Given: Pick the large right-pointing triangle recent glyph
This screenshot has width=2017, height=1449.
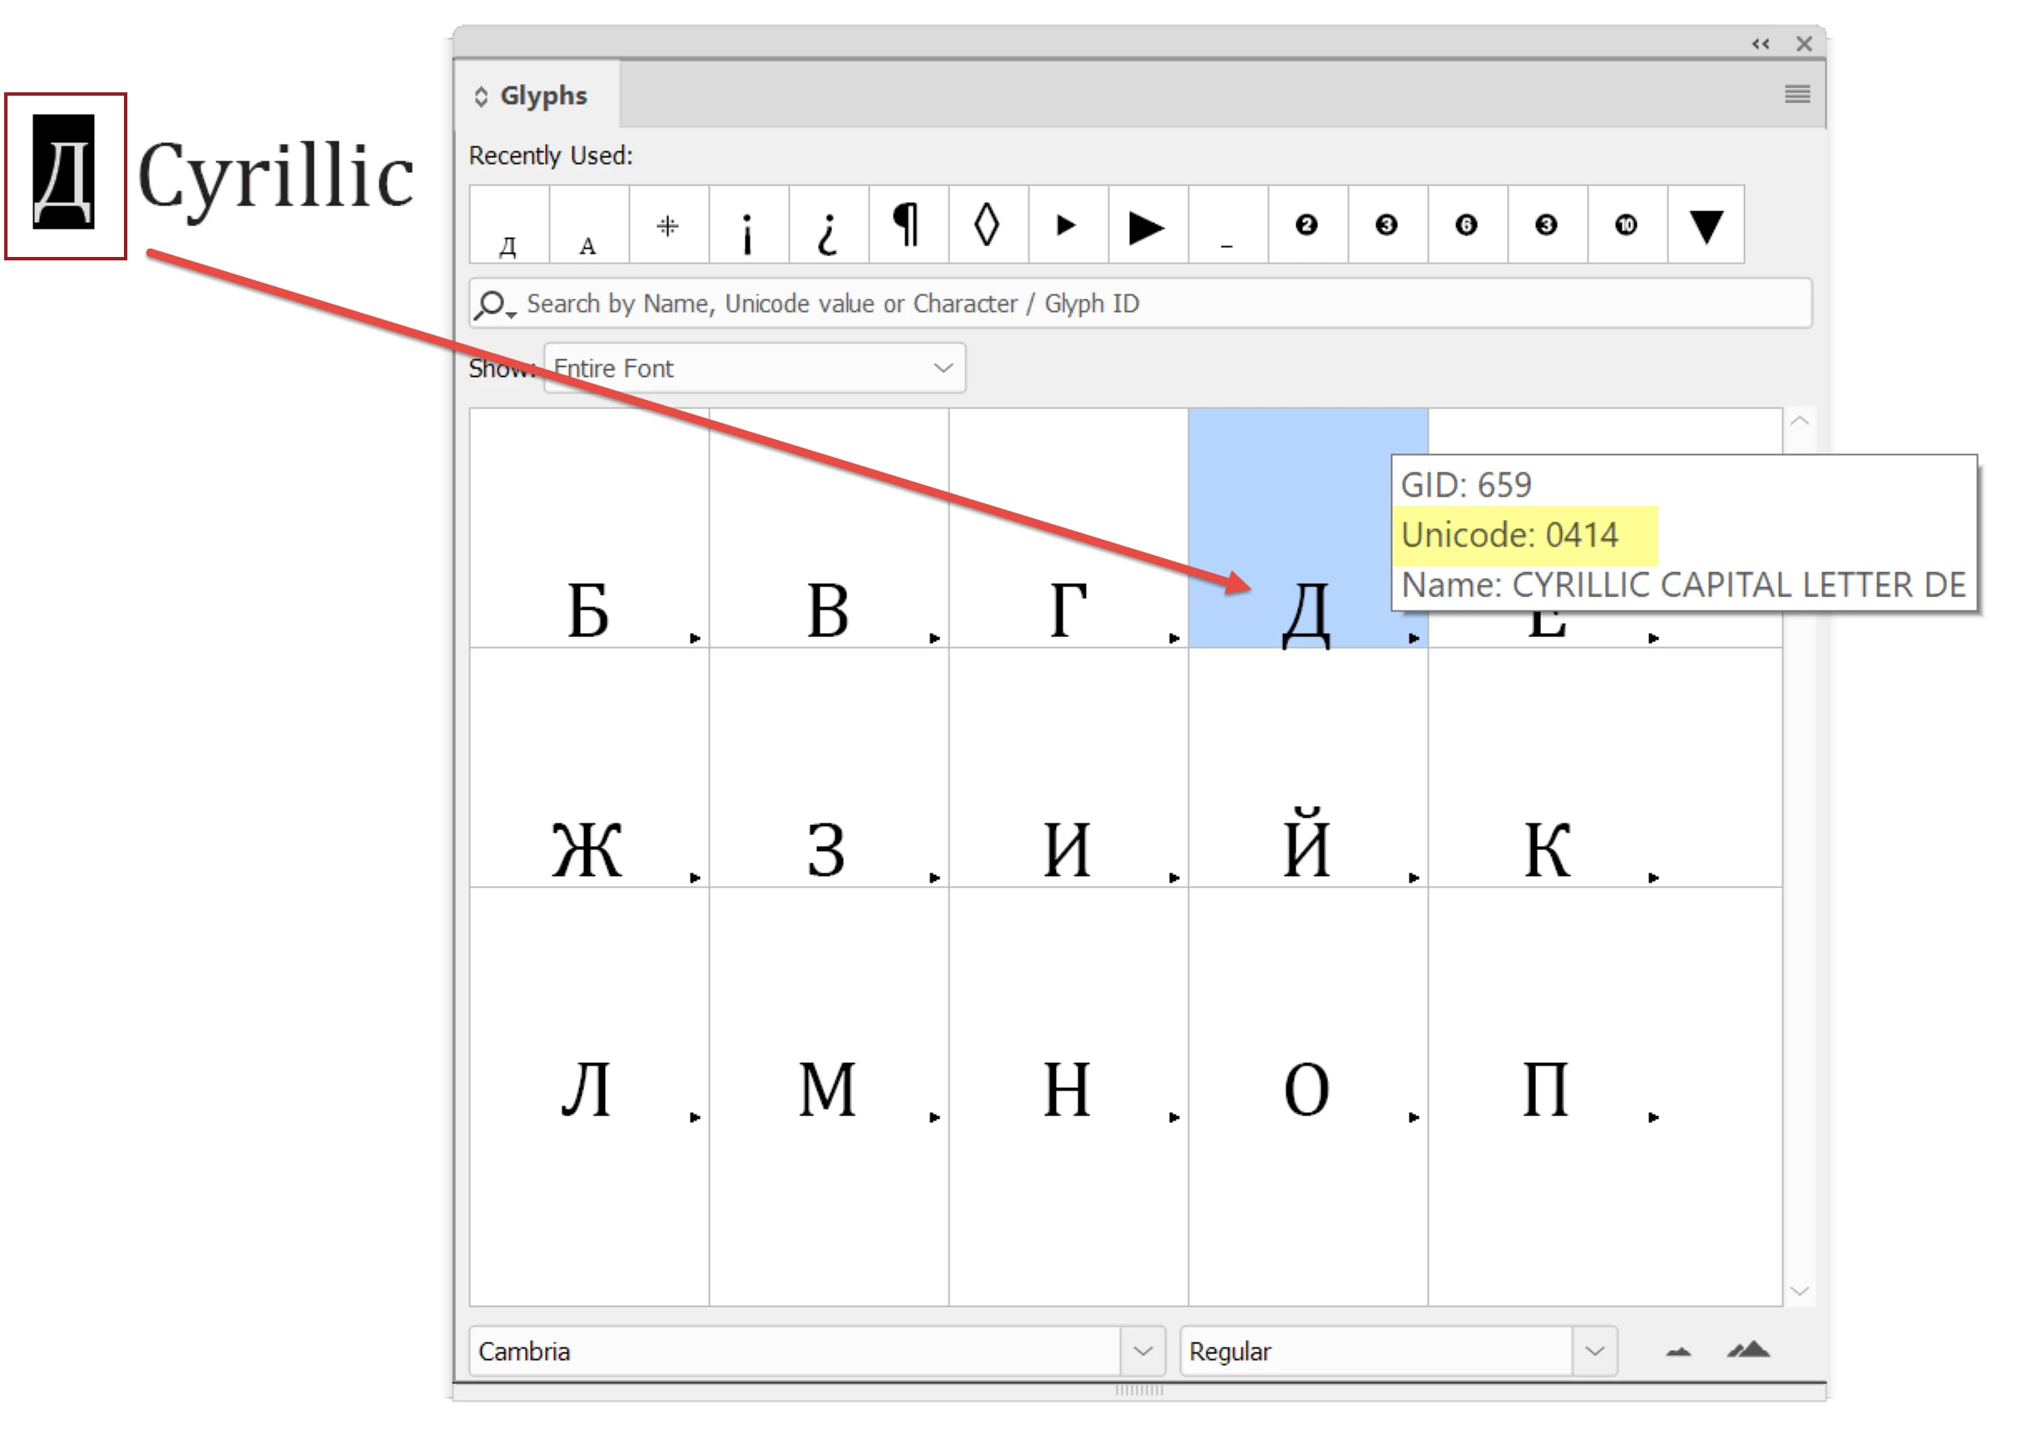Looking at the screenshot, I should click(x=1147, y=227).
